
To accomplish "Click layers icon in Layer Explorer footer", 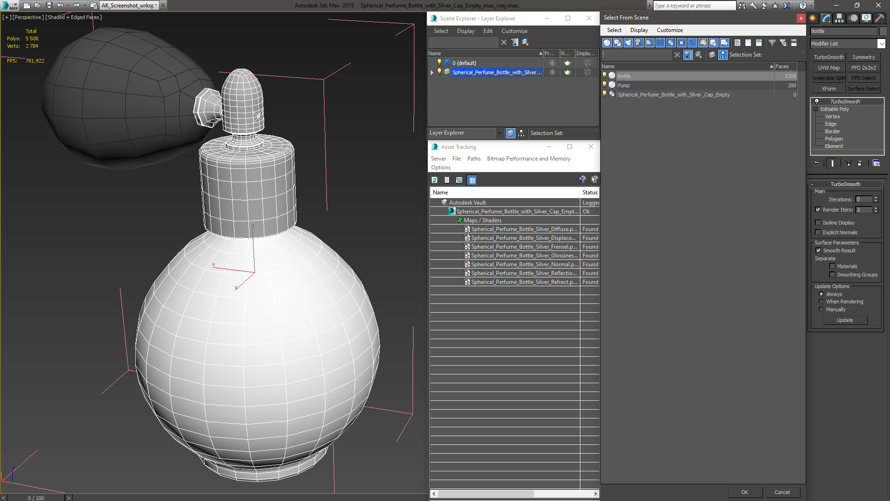I will (x=510, y=133).
